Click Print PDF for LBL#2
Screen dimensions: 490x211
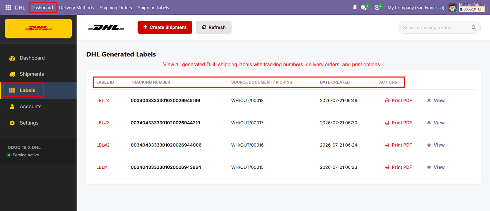pos(398,145)
